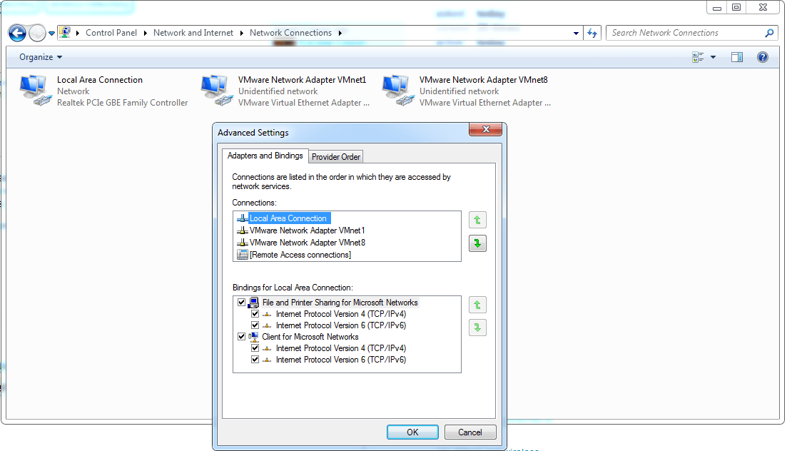The image size is (787, 451).
Task: Select VMware Network Adapter VMnet8 in Connections list
Action: tap(308, 243)
